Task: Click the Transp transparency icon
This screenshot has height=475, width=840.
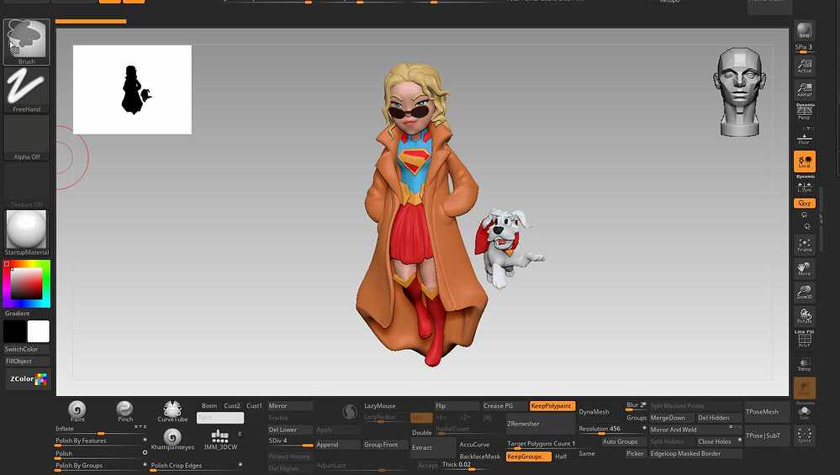Action: [x=804, y=364]
